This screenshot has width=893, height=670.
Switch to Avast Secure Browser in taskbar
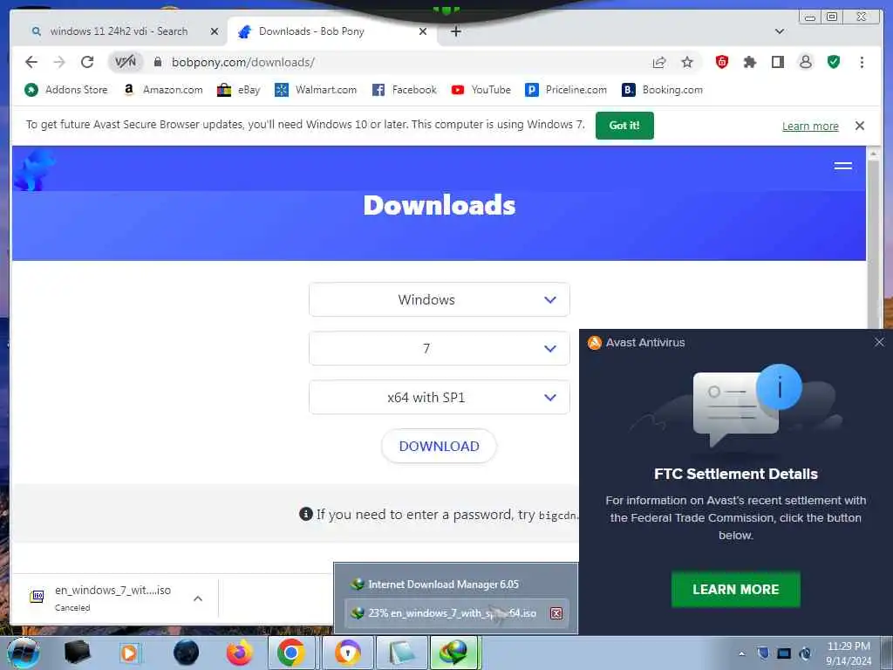click(x=347, y=653)
